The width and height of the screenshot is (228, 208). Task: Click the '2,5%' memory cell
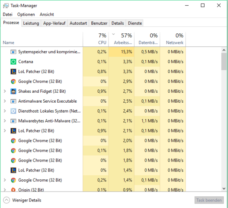point(122,101)
